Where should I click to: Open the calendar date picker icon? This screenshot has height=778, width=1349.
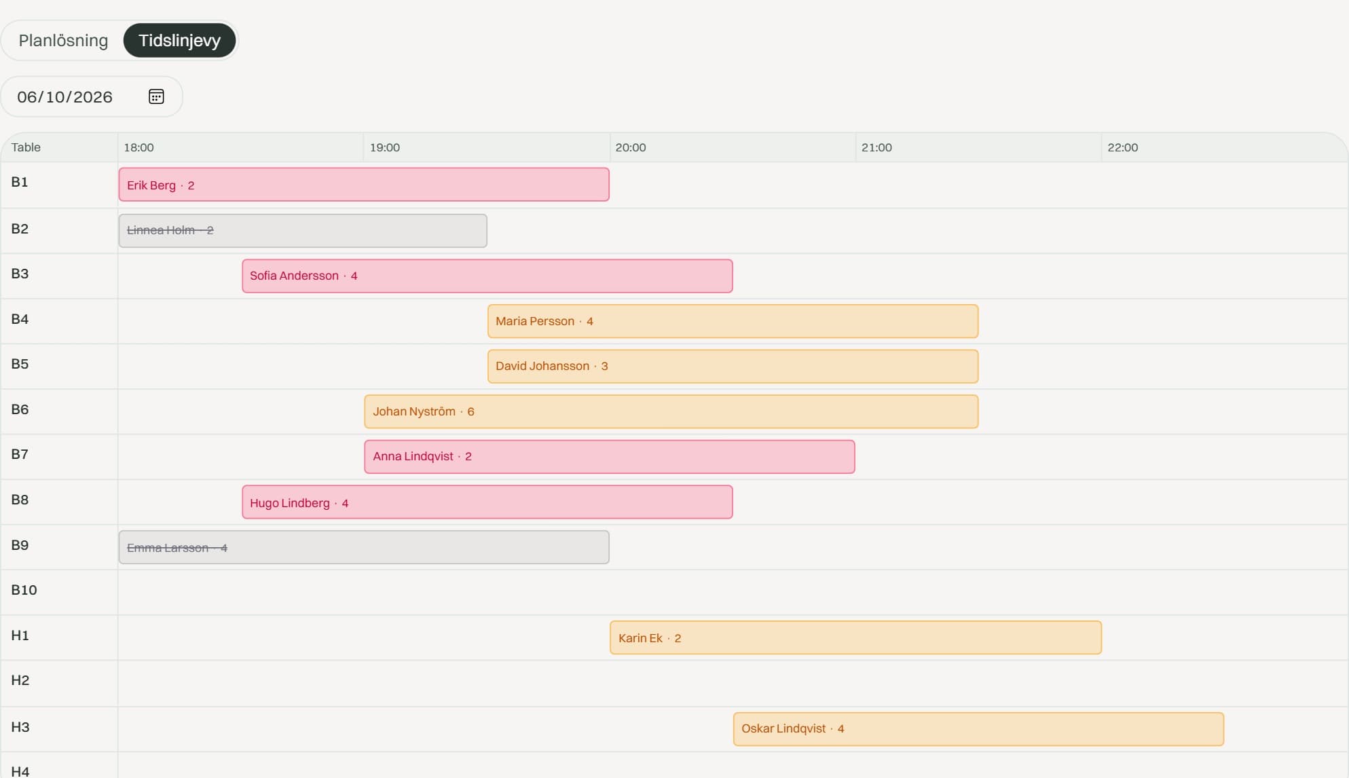(156, 96)
